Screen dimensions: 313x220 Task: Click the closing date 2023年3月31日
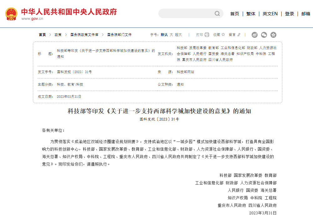[263, 213]
